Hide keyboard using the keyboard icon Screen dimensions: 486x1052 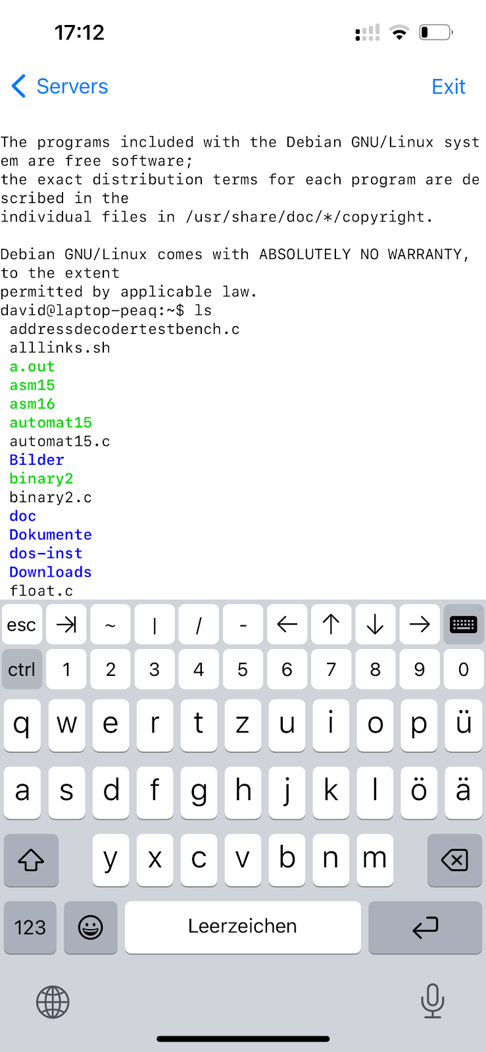coord(463,625)
